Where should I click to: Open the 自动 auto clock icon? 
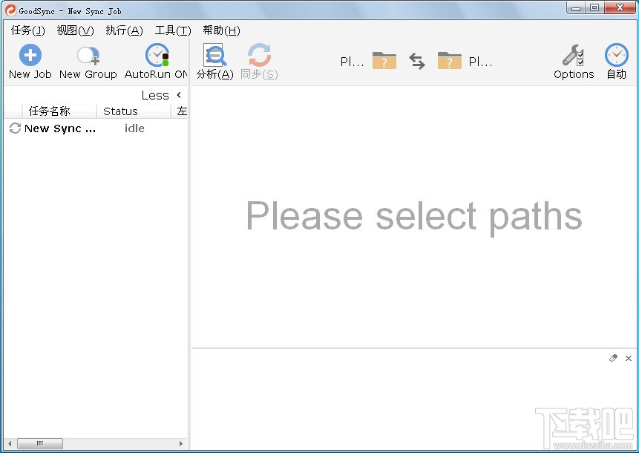tap(616, 55)
